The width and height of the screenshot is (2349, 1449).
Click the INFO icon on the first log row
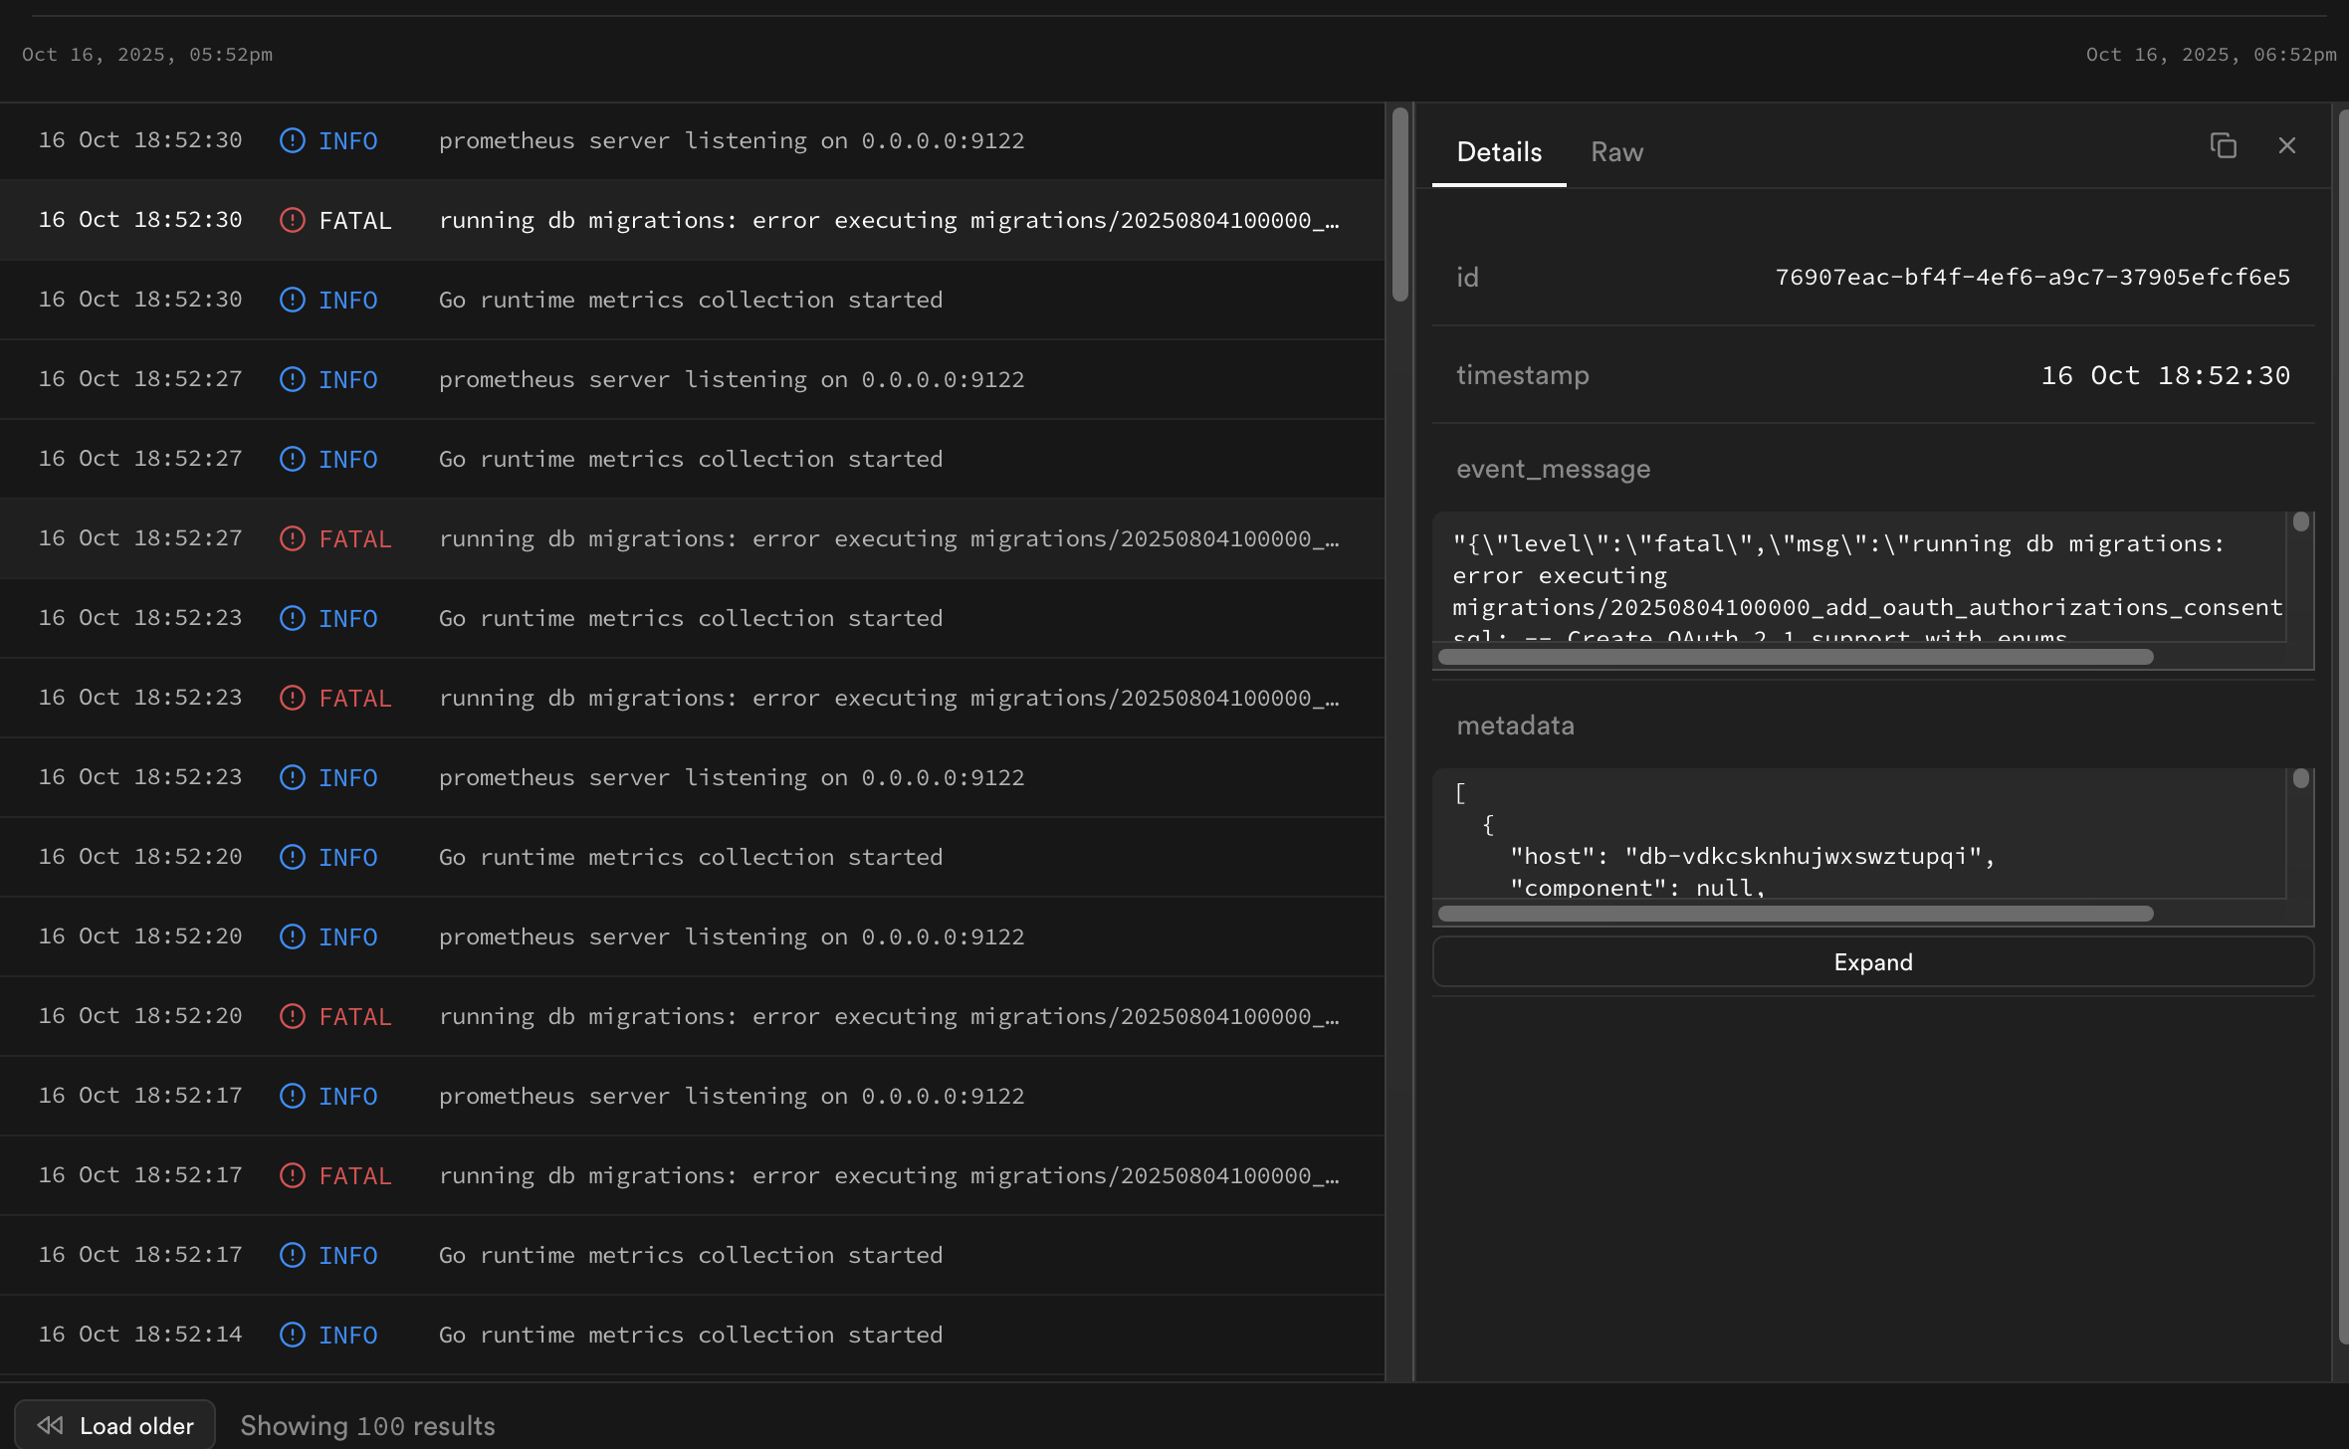pos(292,140)
